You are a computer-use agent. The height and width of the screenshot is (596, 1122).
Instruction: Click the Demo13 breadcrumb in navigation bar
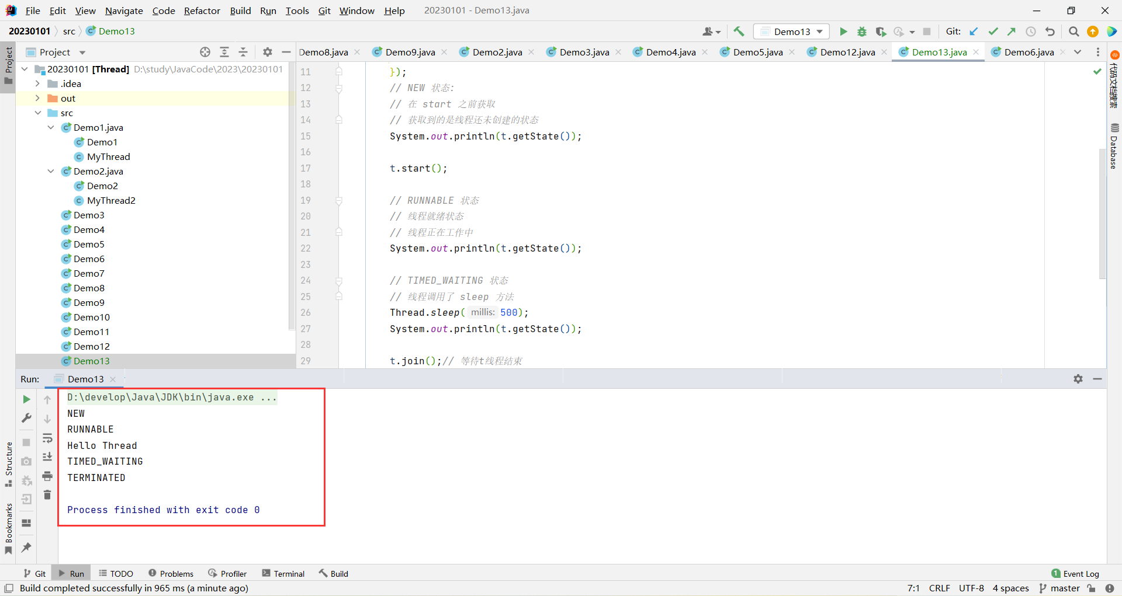click(x=110, y=31)
